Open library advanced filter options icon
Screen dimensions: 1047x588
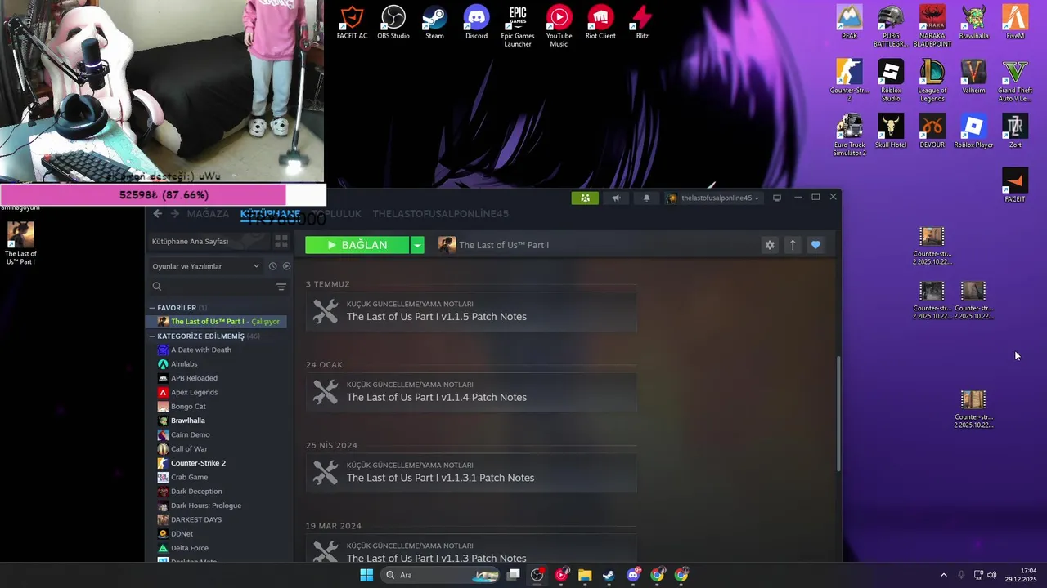click(x=281, y=287)
